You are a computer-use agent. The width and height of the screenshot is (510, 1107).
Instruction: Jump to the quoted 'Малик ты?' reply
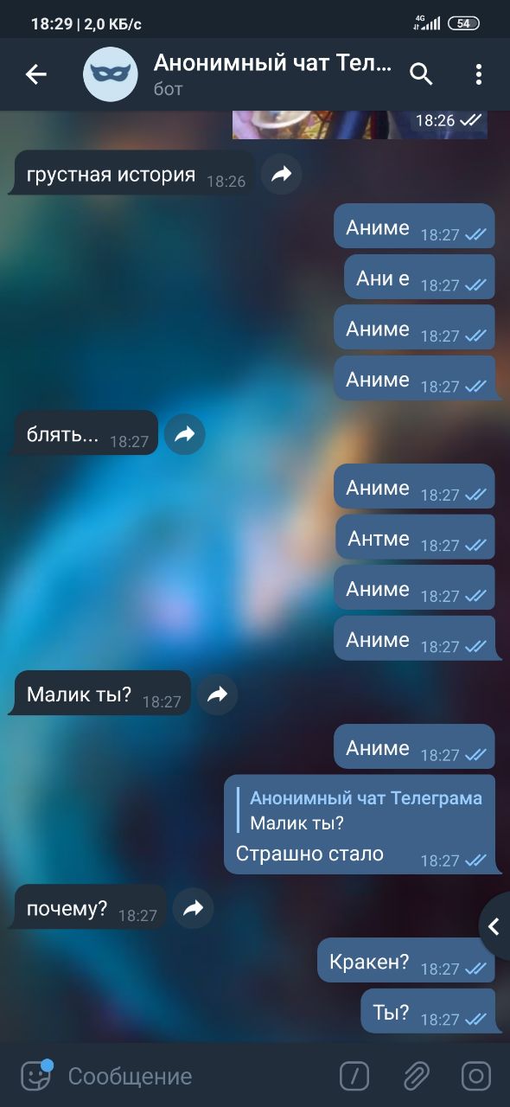[360, 810]
